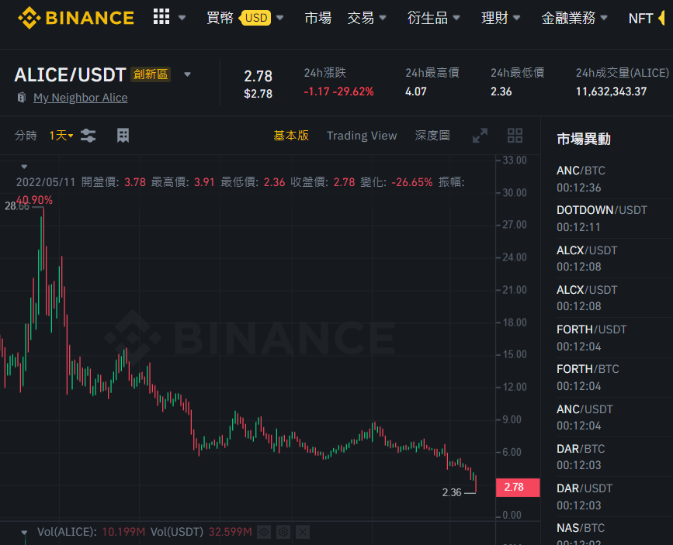Expand the arrow beside the apps grid

coord(182,18)
